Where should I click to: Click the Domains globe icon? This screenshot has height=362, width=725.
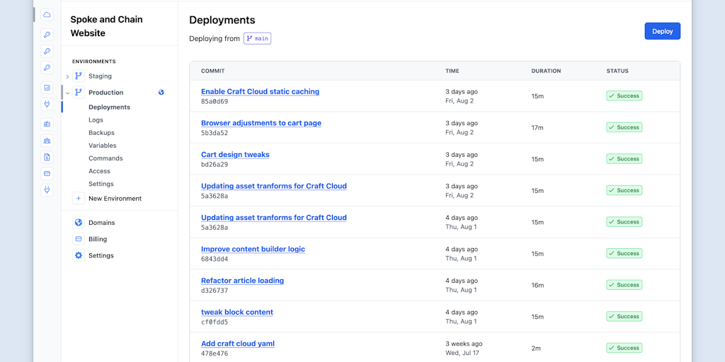click(x=79, y=222)
